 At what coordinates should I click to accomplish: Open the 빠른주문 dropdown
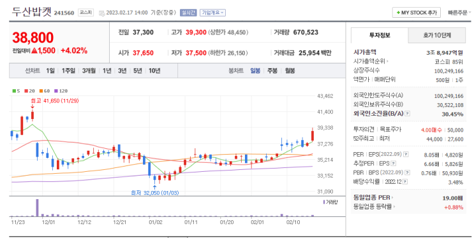pyautogui.click(x=459, y=13)
